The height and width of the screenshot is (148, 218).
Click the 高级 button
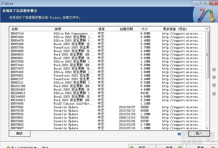(x=20, y=133)
